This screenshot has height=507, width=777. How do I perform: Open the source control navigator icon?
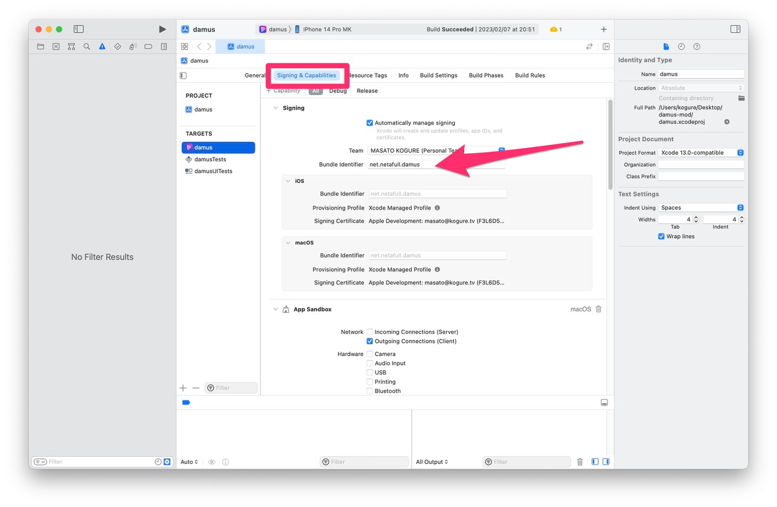coord(56,47)
